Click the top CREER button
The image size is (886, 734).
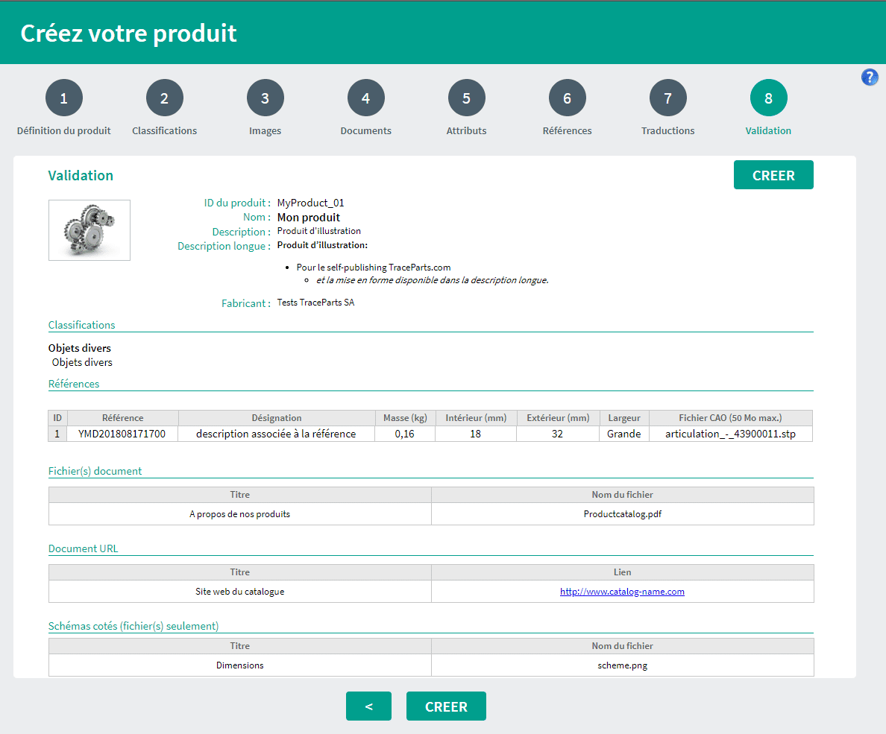point(773,175)
